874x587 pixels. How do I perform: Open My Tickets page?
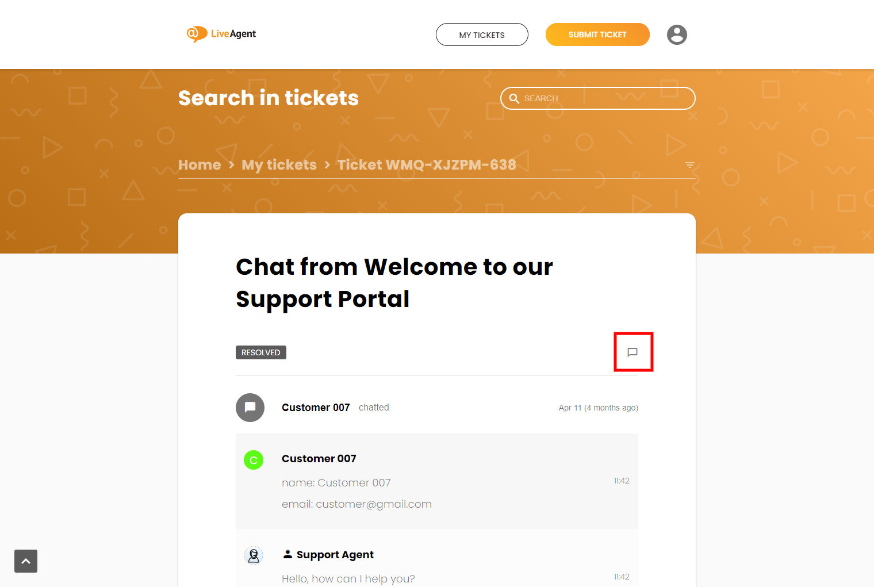coord(482,34)
